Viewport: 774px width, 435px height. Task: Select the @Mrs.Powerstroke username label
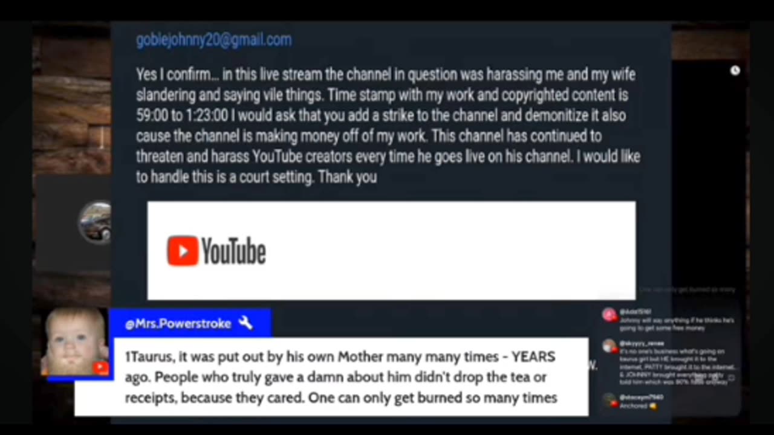(178, 324)
